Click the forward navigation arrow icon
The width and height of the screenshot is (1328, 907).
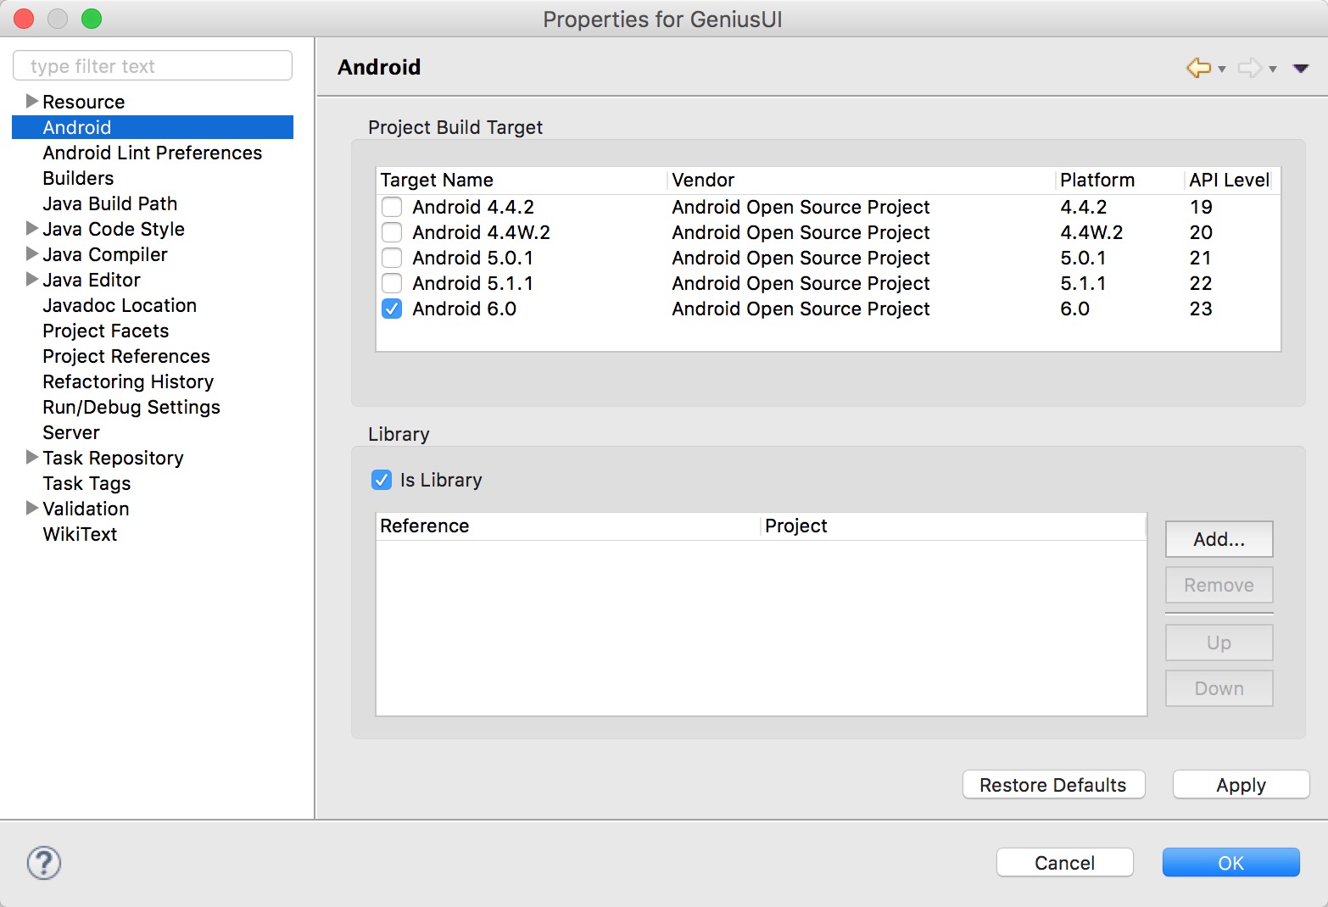click(x=1249, y=68)
